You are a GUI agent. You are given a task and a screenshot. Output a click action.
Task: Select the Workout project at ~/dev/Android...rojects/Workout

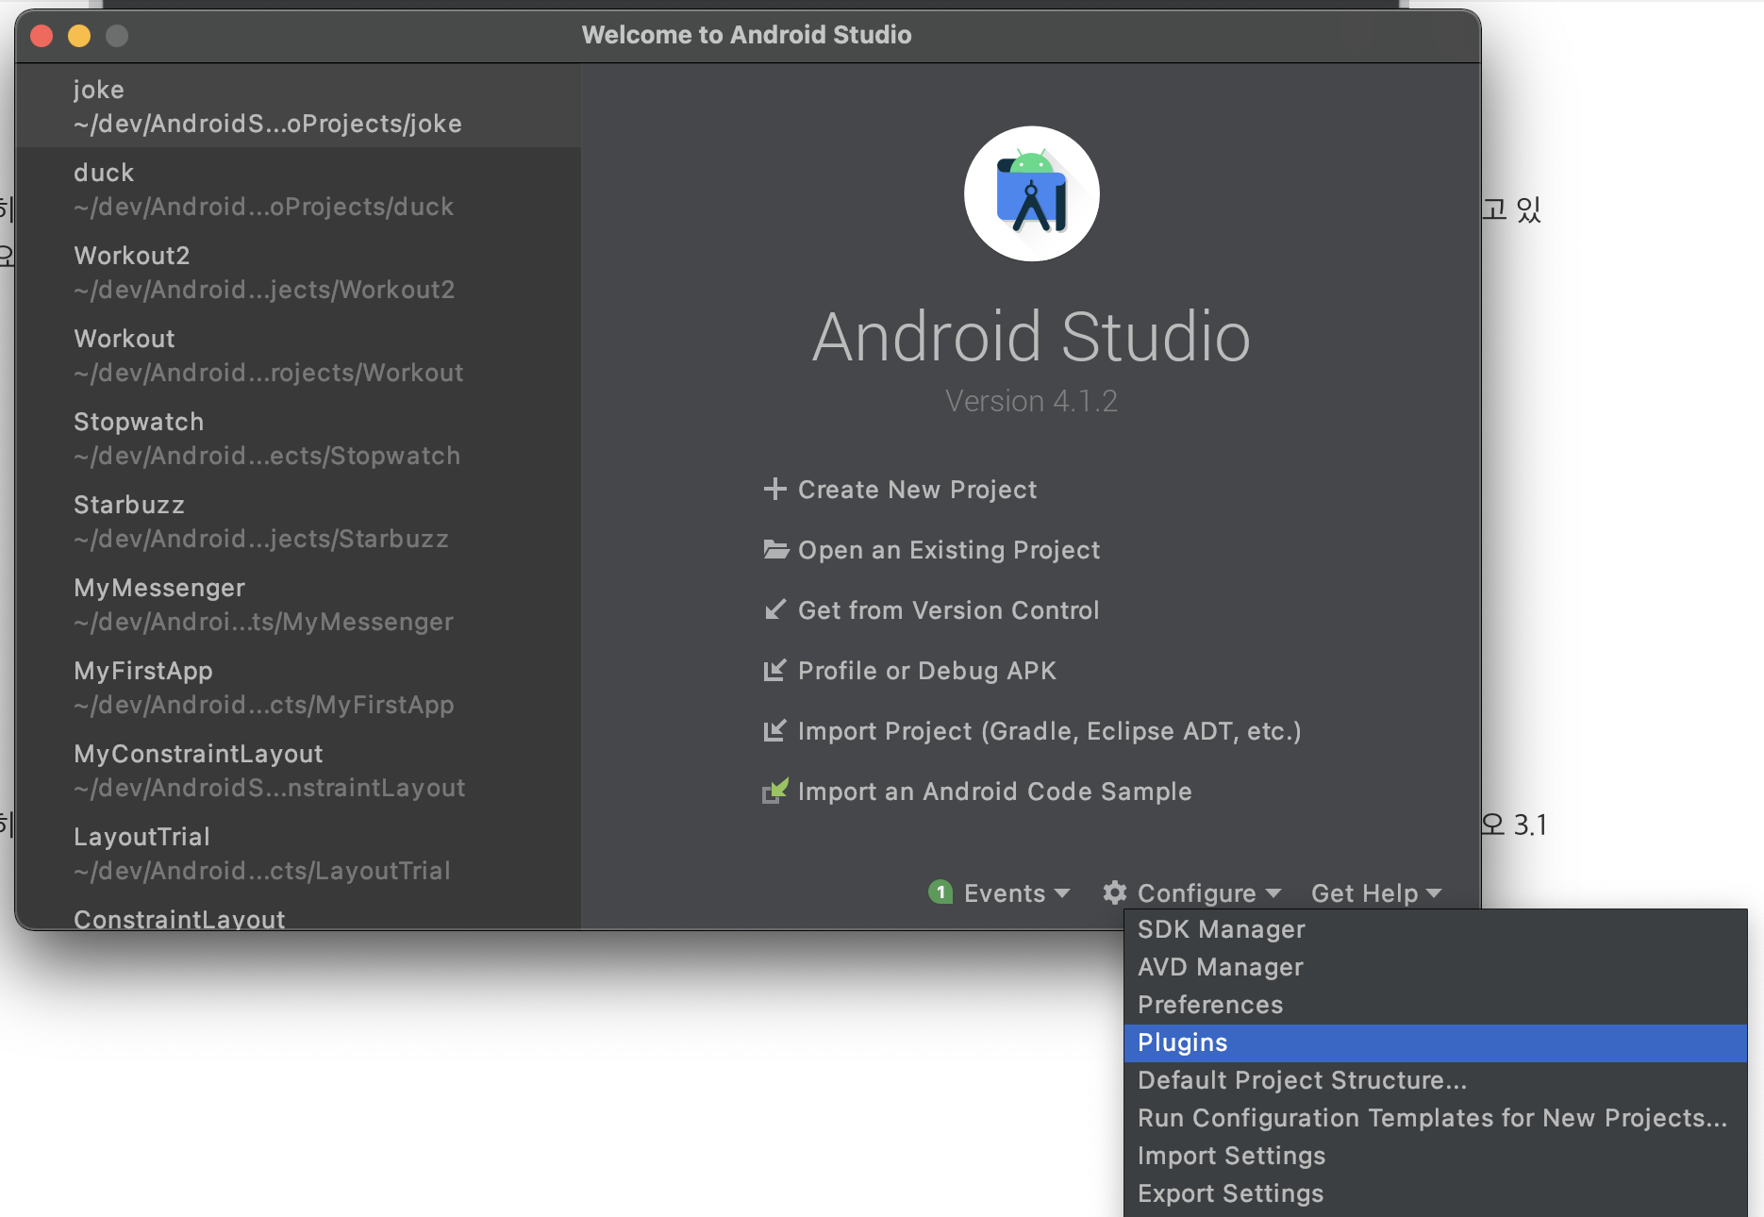pyautogui.click(x=298, y=355)
